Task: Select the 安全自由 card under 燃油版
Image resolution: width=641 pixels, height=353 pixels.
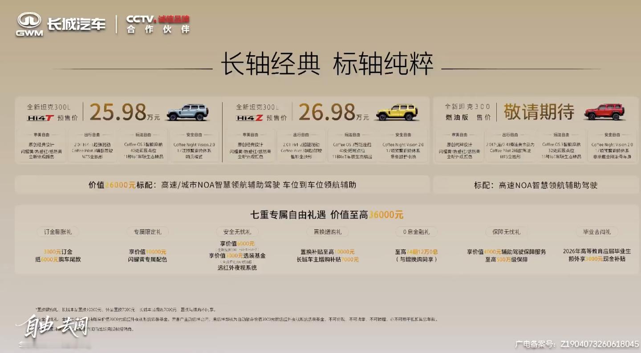Action: tap(613, 146)
